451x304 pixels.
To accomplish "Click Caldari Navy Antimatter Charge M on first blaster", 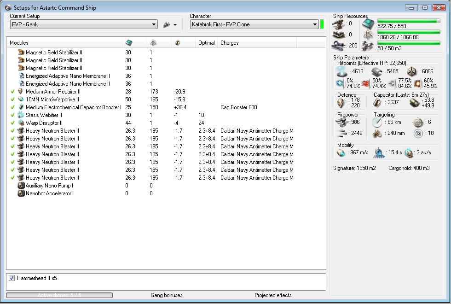I will coord(257,131).
